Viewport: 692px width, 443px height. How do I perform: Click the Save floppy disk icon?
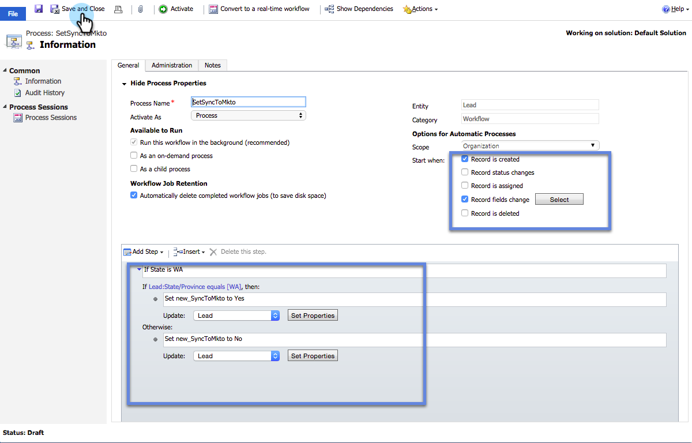(x=39, y=9)
